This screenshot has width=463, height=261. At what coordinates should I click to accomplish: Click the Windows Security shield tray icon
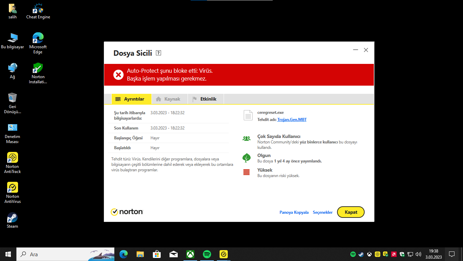pyautogui.click(x=402, y=254)
